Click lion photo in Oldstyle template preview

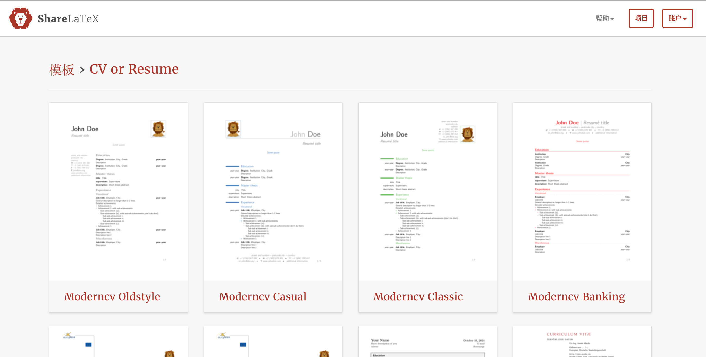(158, 129)
